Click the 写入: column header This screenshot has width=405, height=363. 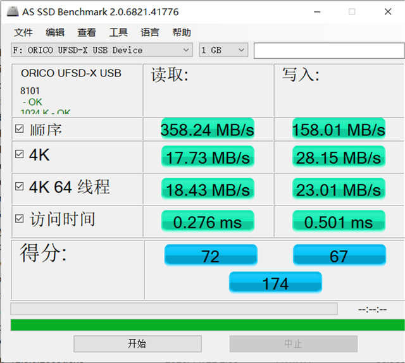point(301,75)
